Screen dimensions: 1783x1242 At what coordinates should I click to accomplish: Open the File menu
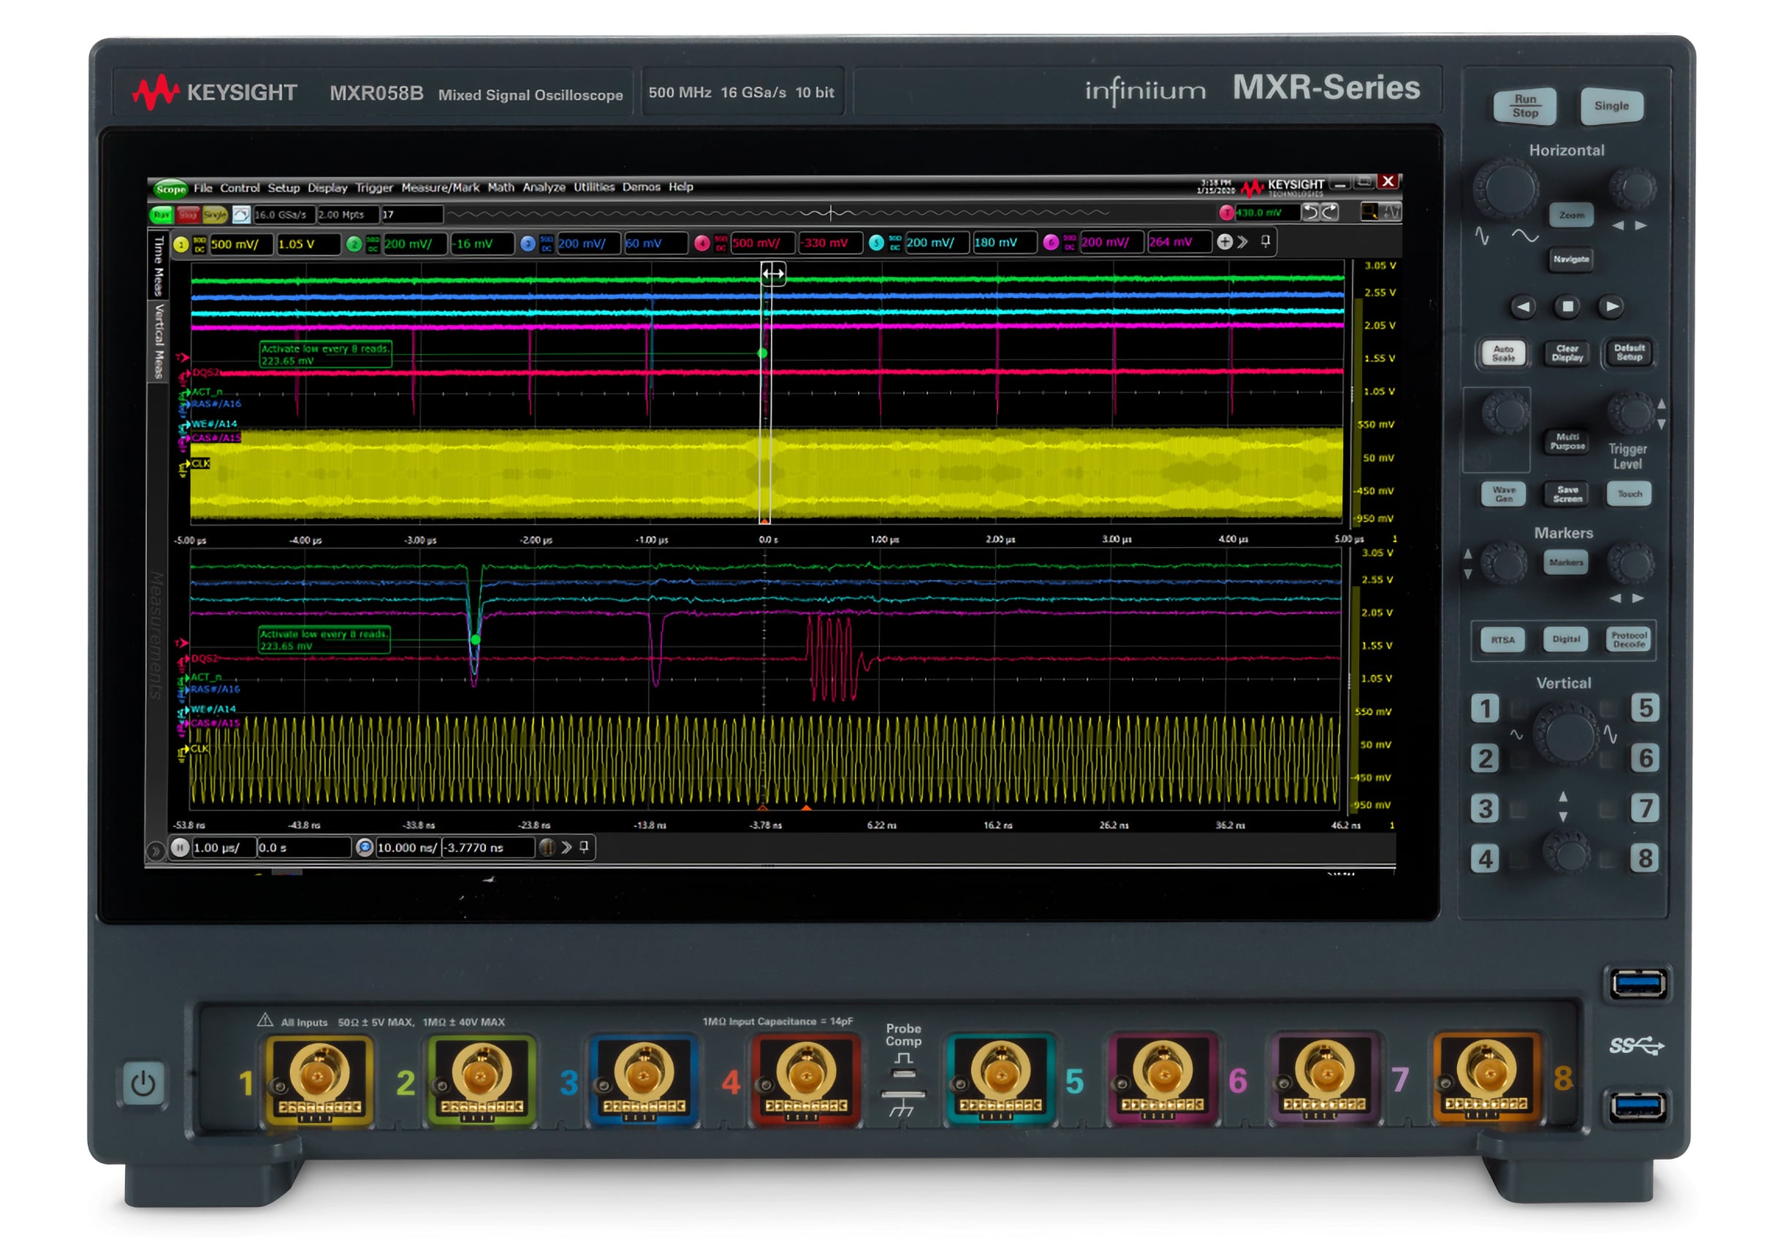pos(202,188)
